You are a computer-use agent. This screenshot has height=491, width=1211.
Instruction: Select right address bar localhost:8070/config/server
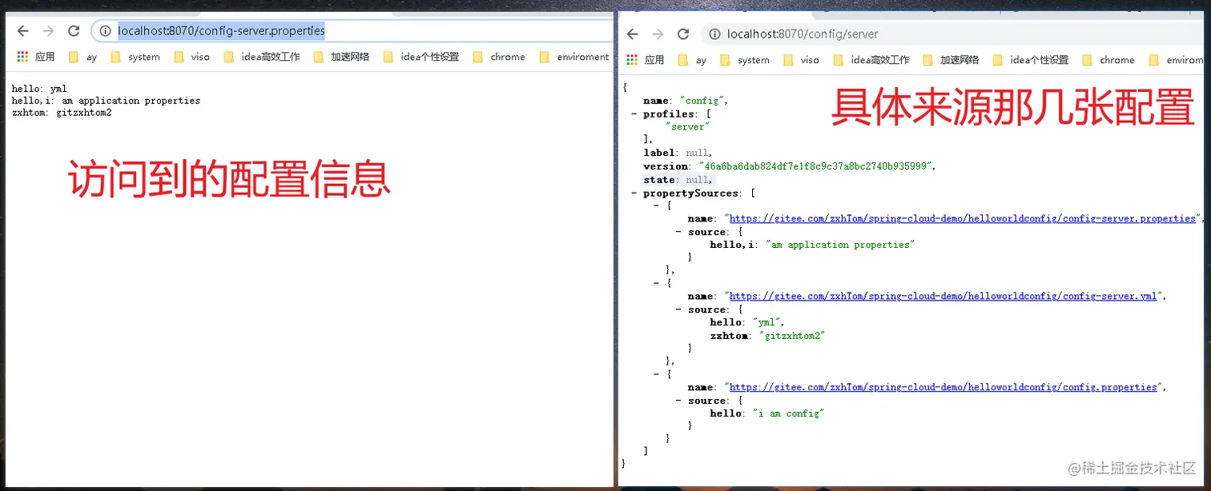803,34
